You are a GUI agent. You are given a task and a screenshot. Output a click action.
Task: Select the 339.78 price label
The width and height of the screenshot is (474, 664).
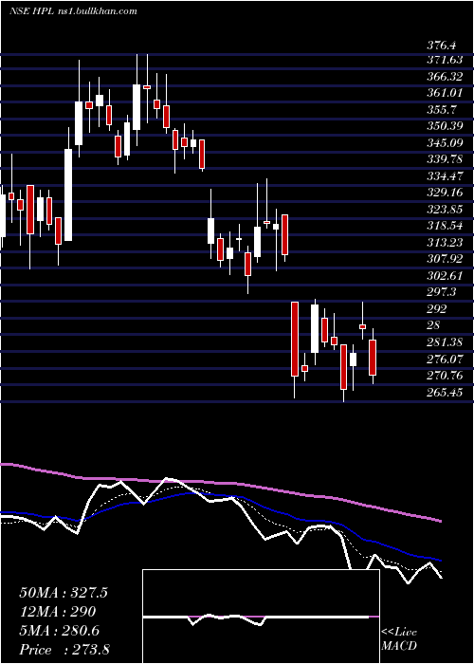(445, 159)
